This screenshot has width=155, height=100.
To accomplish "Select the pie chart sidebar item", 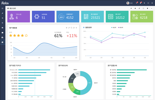I will (x=3, y=42).
